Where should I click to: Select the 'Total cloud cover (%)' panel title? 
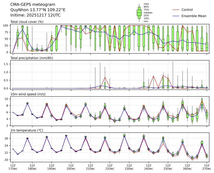27,22
